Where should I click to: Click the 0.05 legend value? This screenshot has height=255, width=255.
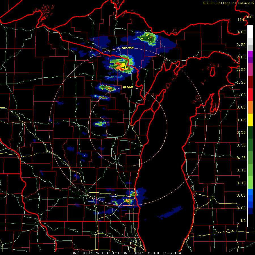pyautogui.click(x=241, y=195)
